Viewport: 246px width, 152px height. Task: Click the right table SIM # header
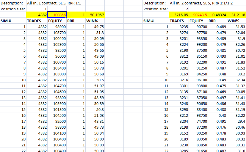click(148, 21)
